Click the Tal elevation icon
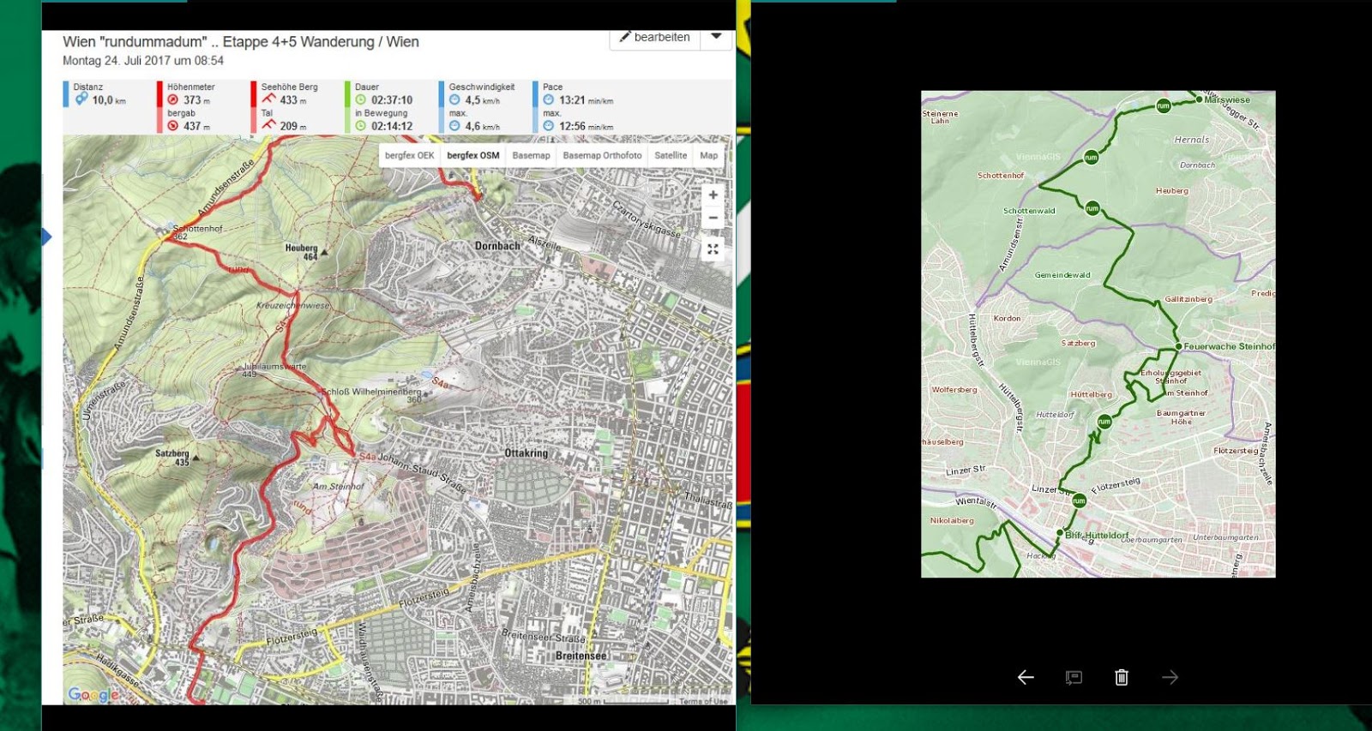1372x731 pixels. [268, 124]
